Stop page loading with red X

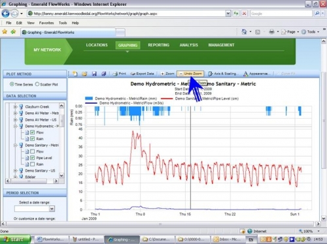coord(245,14)
